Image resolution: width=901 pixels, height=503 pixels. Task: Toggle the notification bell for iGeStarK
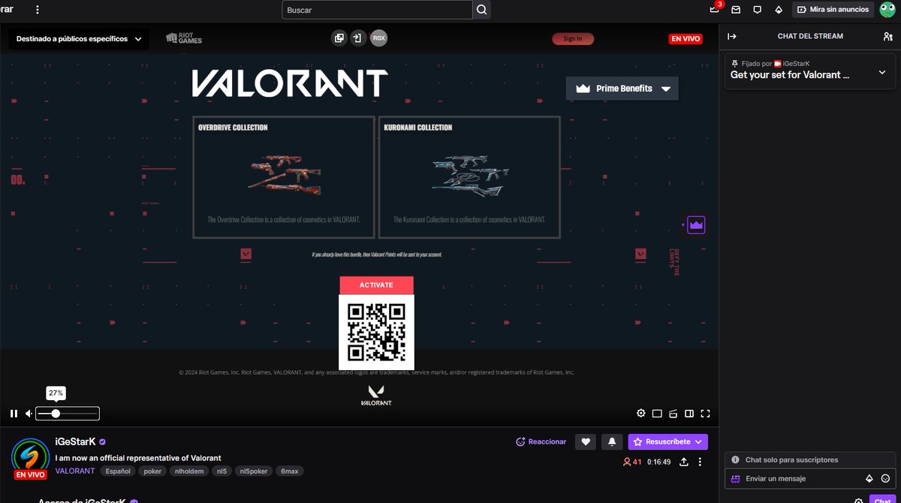tap(612, 441)
